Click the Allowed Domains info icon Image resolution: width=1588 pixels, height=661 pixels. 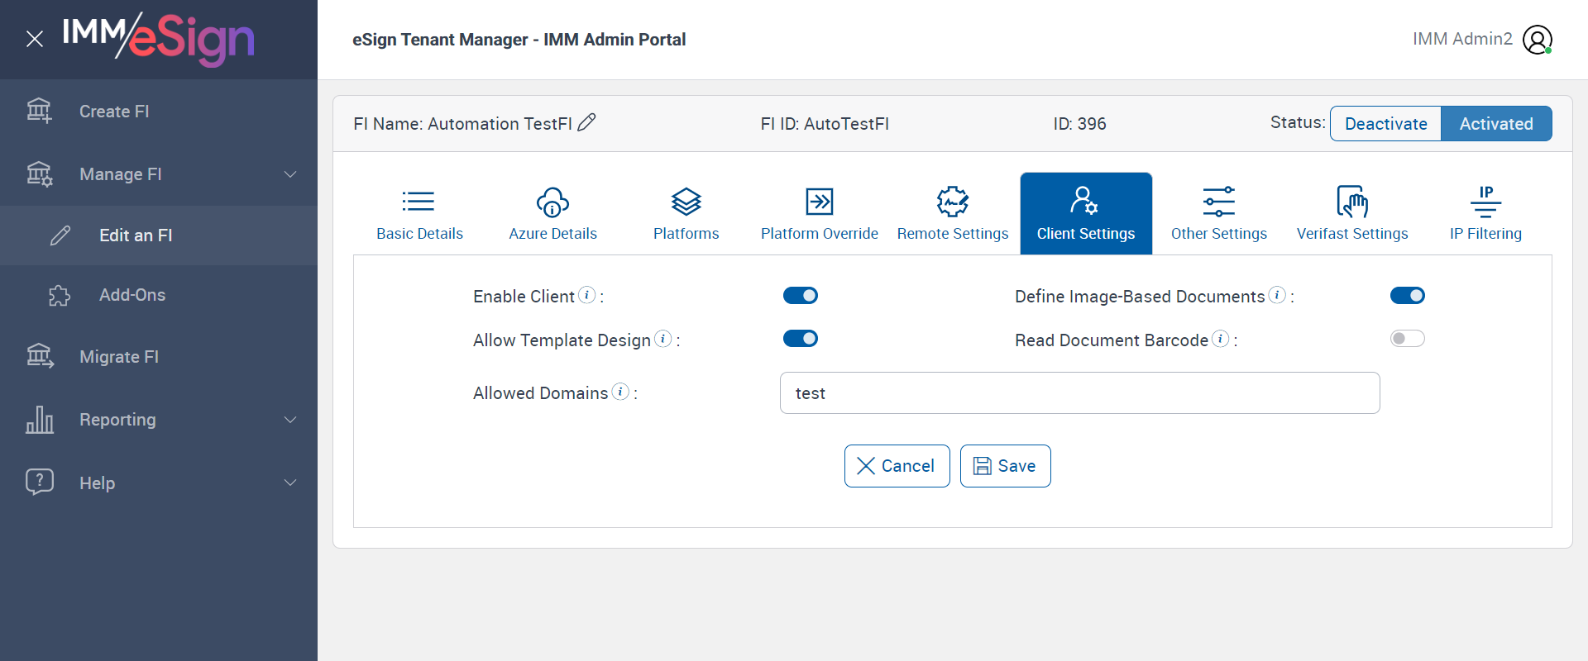pos(620,392)
